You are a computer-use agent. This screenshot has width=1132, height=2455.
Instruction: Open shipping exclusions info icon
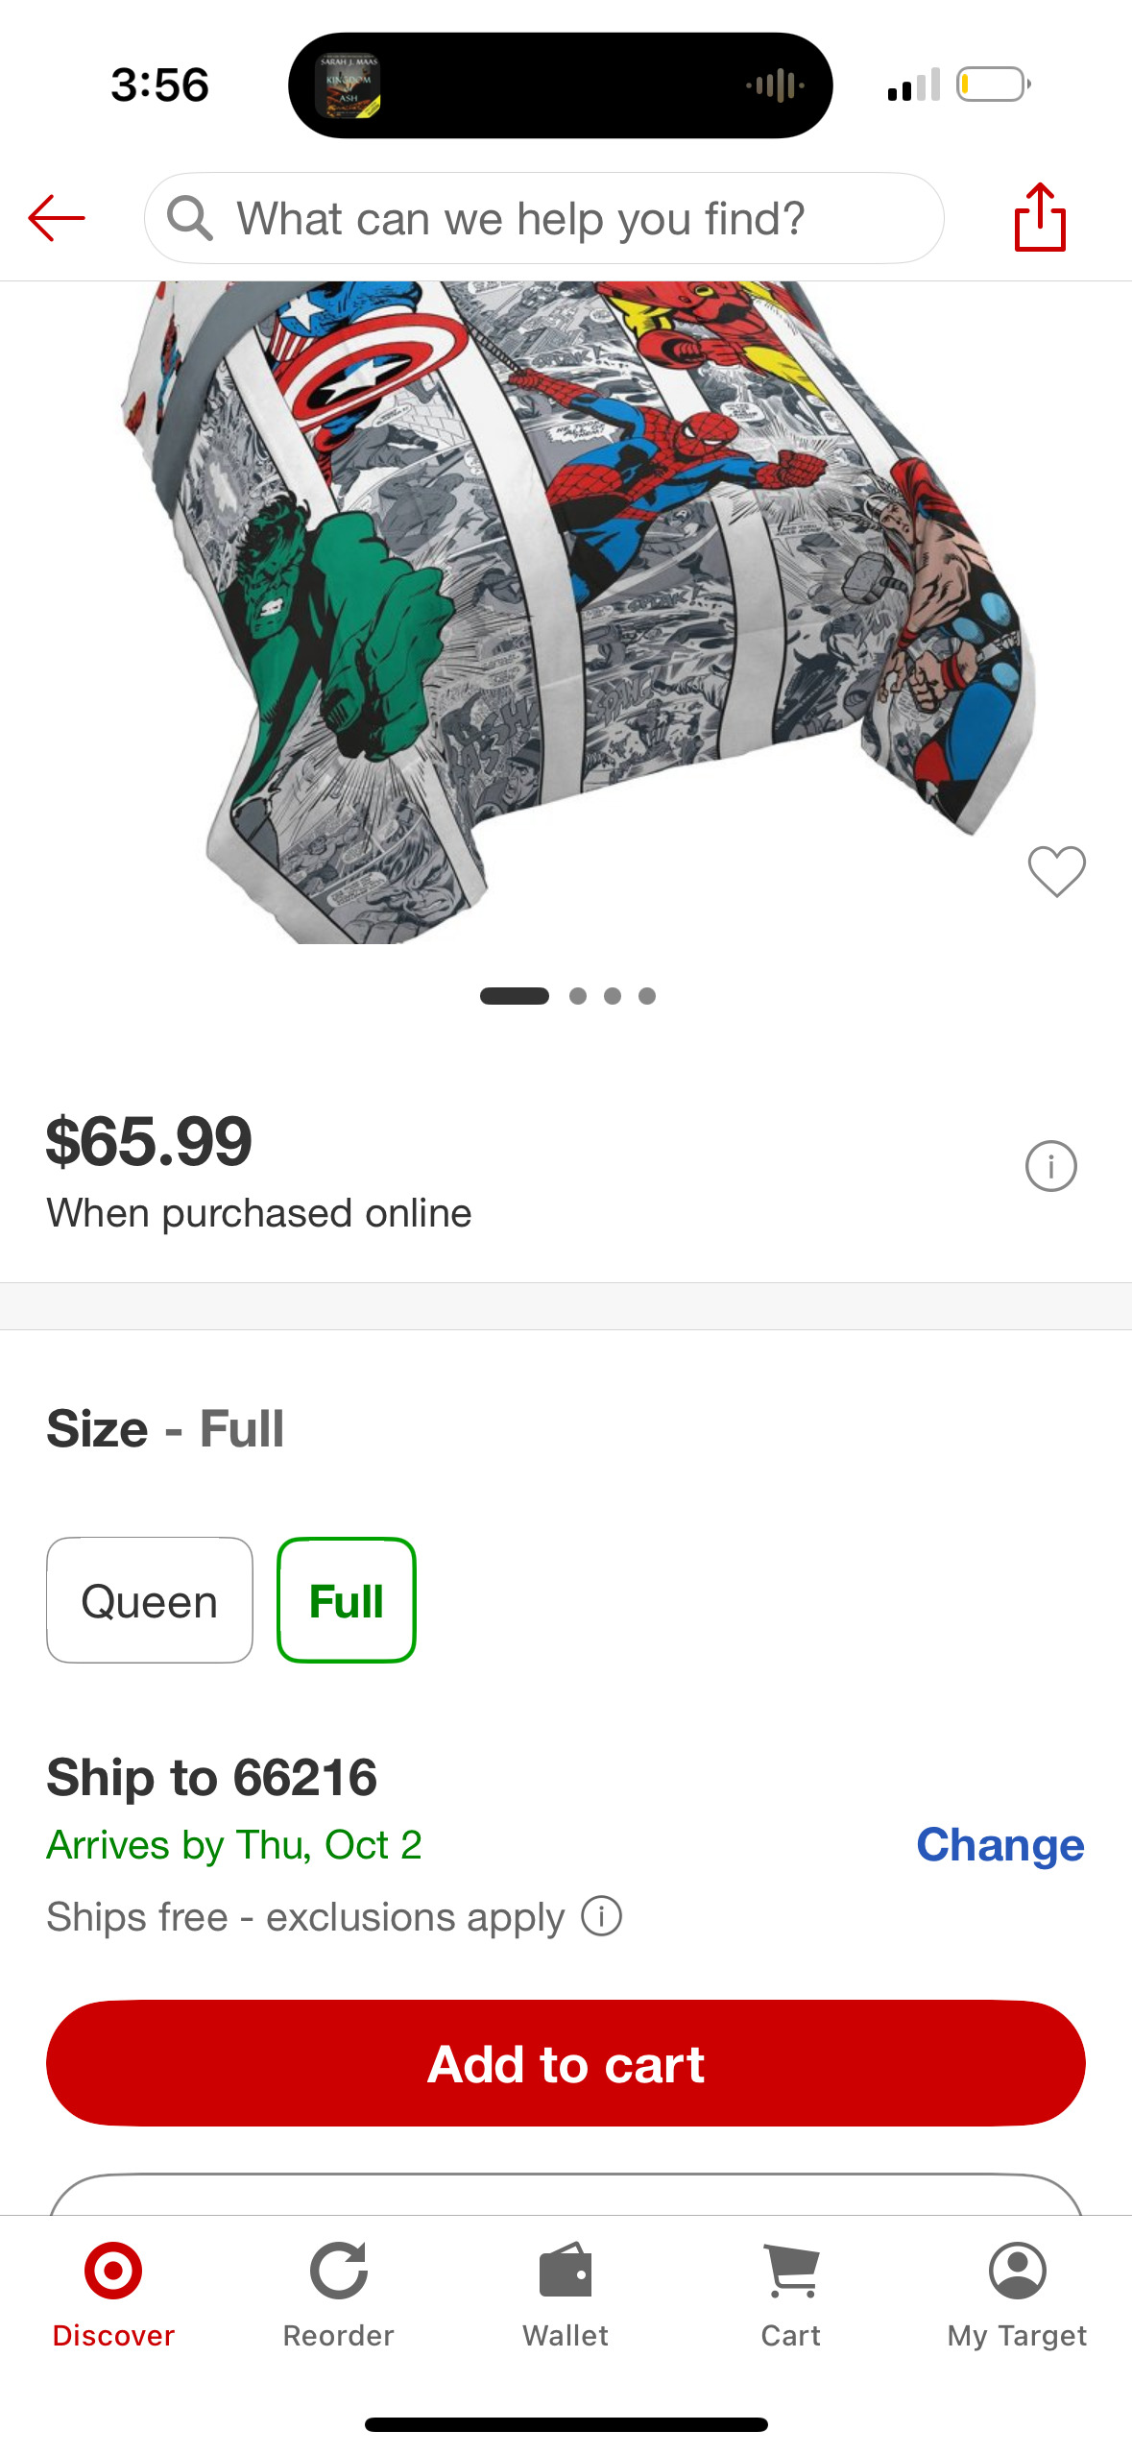(602, 1916)
